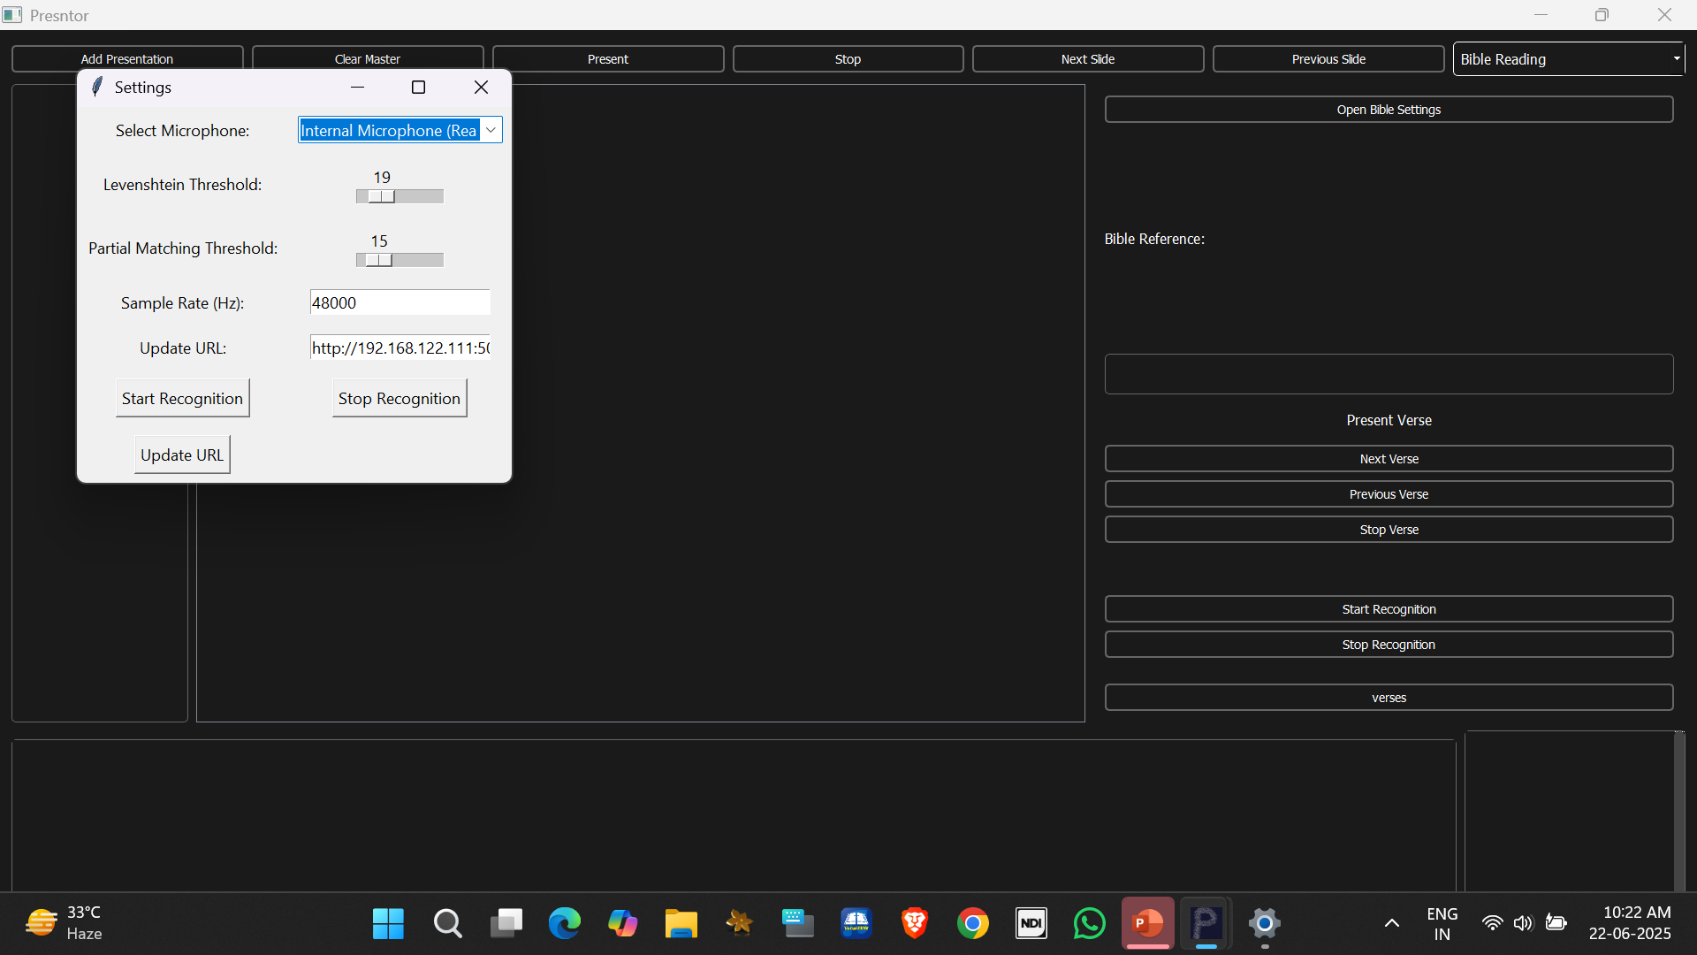Show hidden system tray icons

[1391, 924]
